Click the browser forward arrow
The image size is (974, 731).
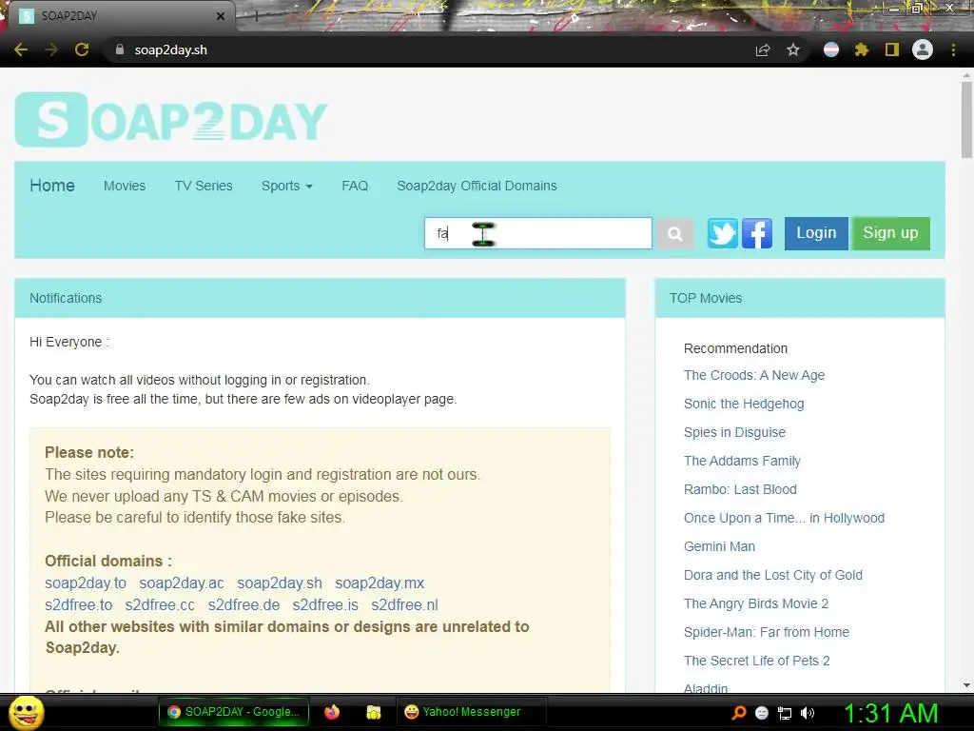51,49
